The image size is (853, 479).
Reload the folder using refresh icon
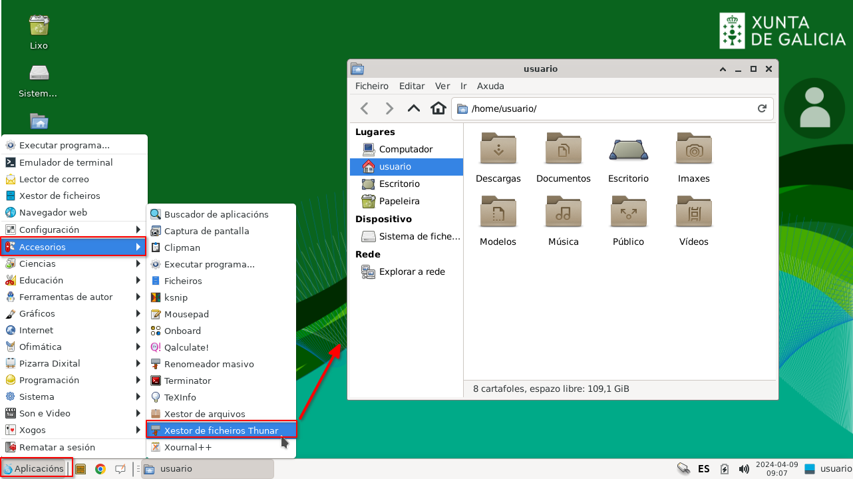[x=762, y=108]
